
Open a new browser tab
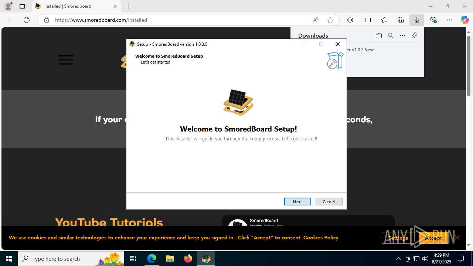[x=129, y=6]
